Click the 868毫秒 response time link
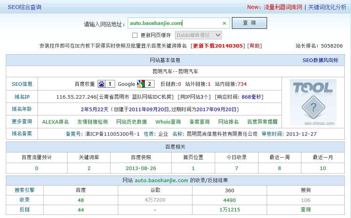 pos(251,97)
